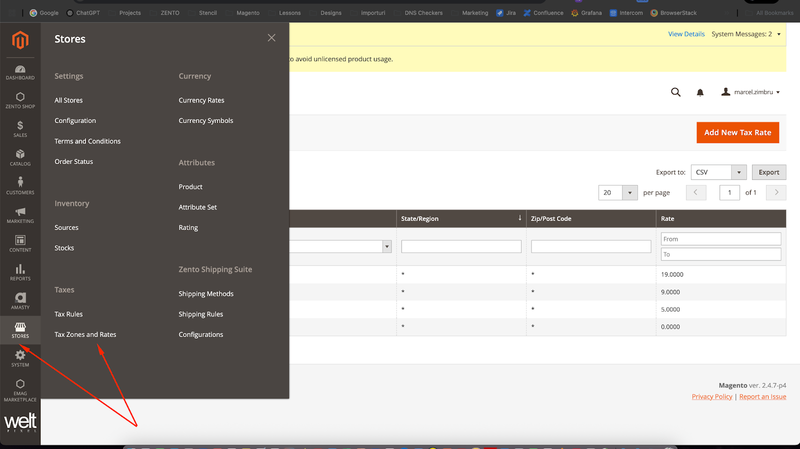This screenshot has width=800, height=449.
Task: Open Tax Zones and Rates
Action: 85,334
